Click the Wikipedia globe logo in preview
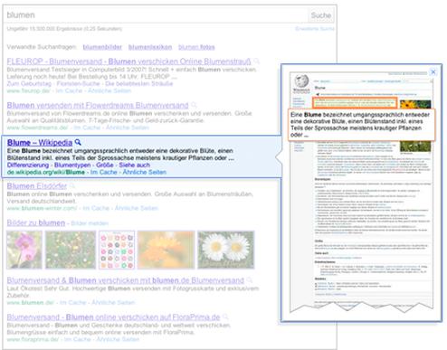447x350 pixels. coord(301,81)
